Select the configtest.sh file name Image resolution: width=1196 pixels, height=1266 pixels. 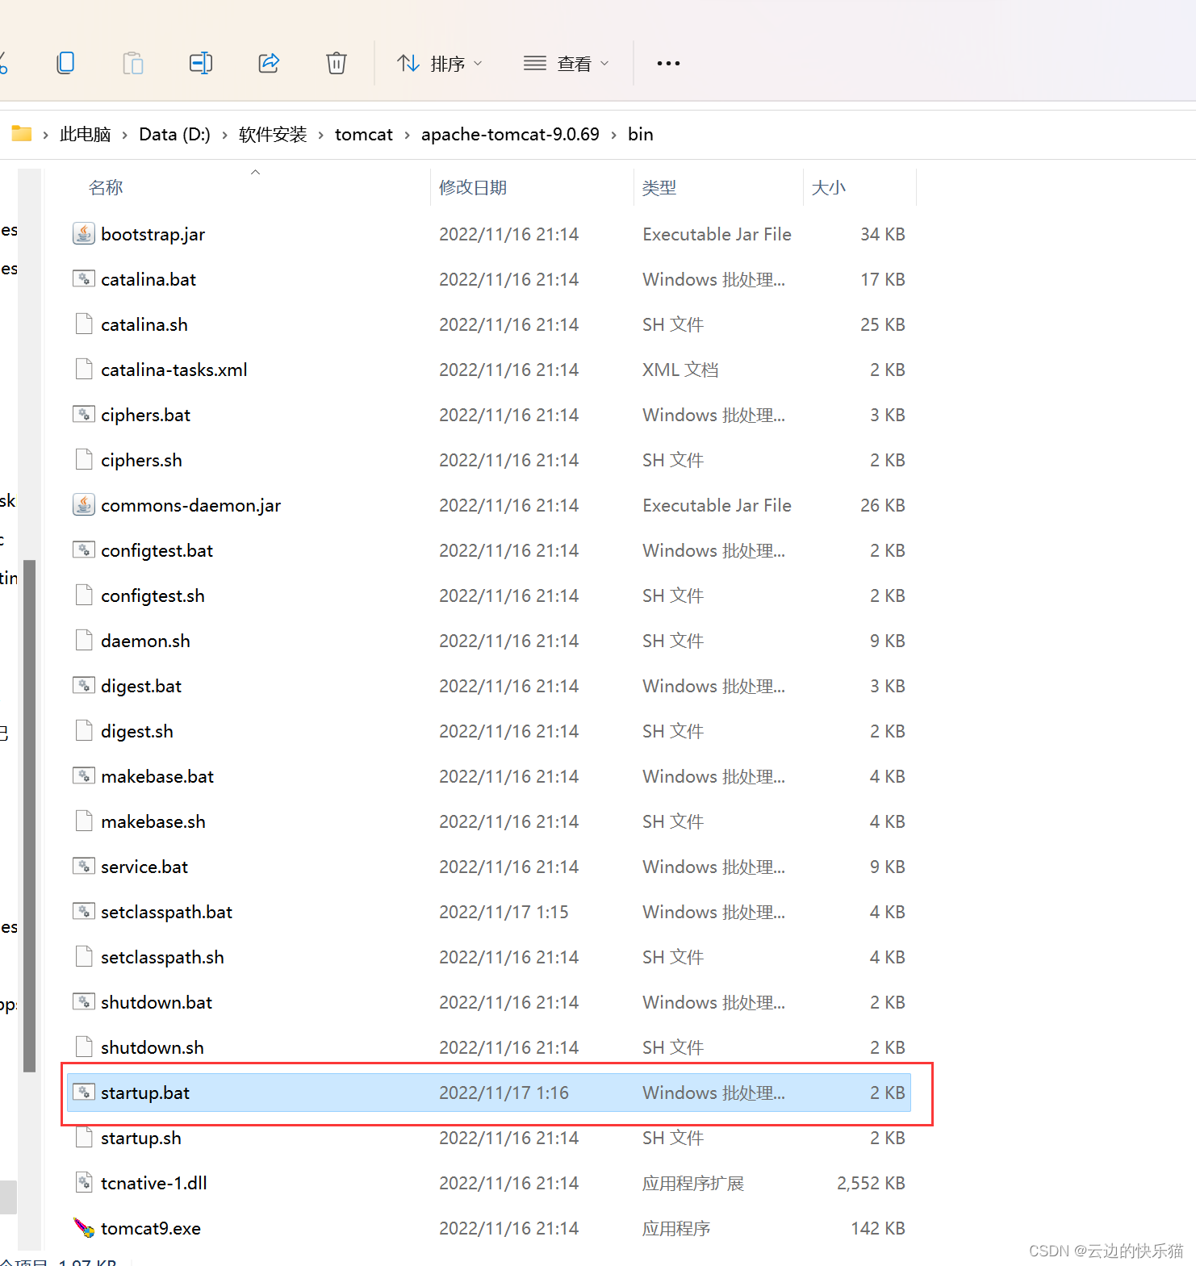tap(153, 596)
